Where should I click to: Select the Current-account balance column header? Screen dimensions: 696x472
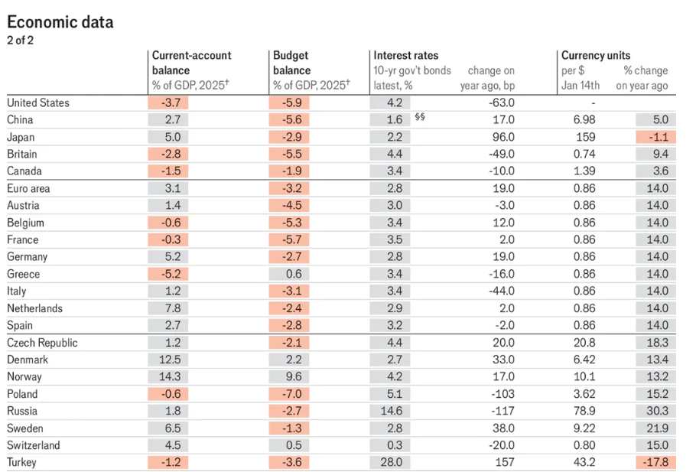(x=192, y=63)
